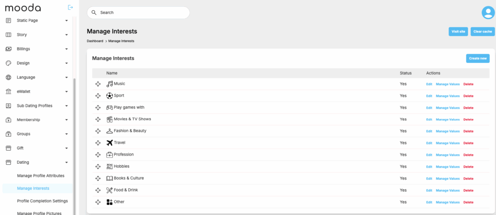The image size is (496, 215).
Task: Click the Gift sidebar icon
Action: [x=8, y=148]
